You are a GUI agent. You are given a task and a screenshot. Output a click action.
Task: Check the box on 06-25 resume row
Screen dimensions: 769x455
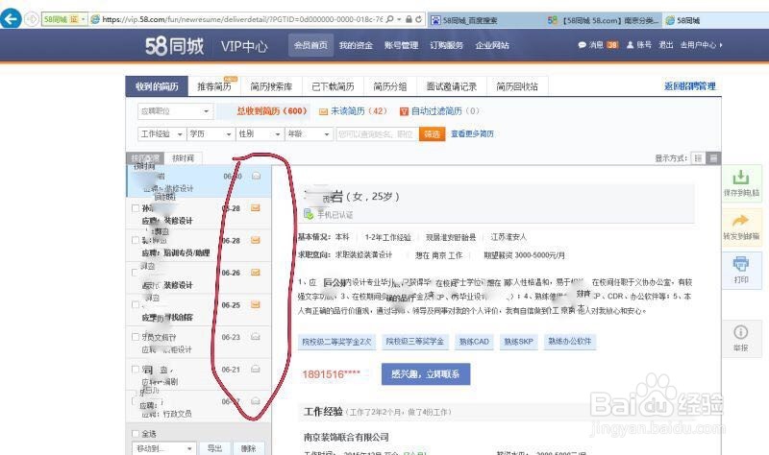point(136,304)
